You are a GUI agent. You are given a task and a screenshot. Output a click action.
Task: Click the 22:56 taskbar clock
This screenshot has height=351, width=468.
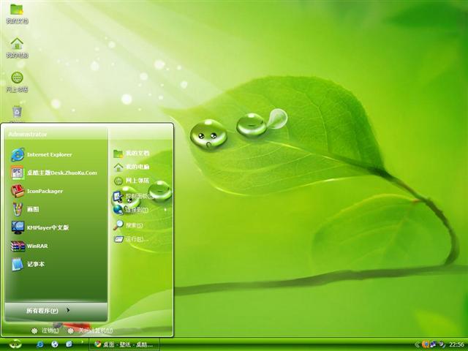coord(456,344)
